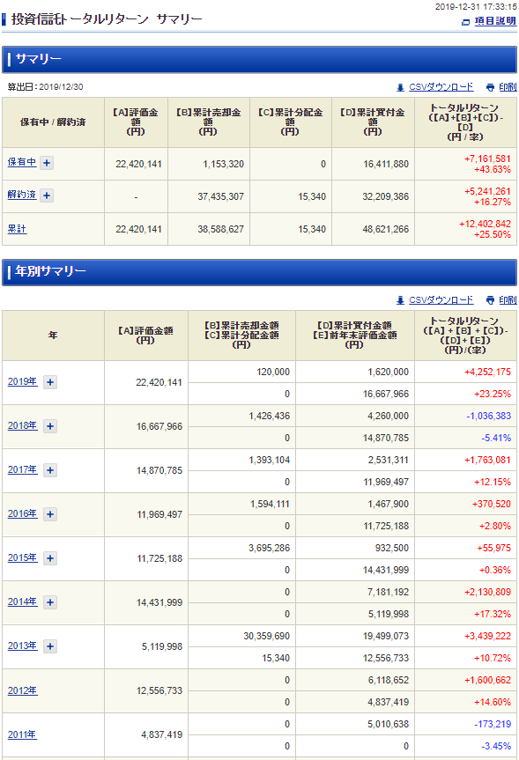Expand the 2013年 row details
519x760 pixels.
tap(50, 646)
